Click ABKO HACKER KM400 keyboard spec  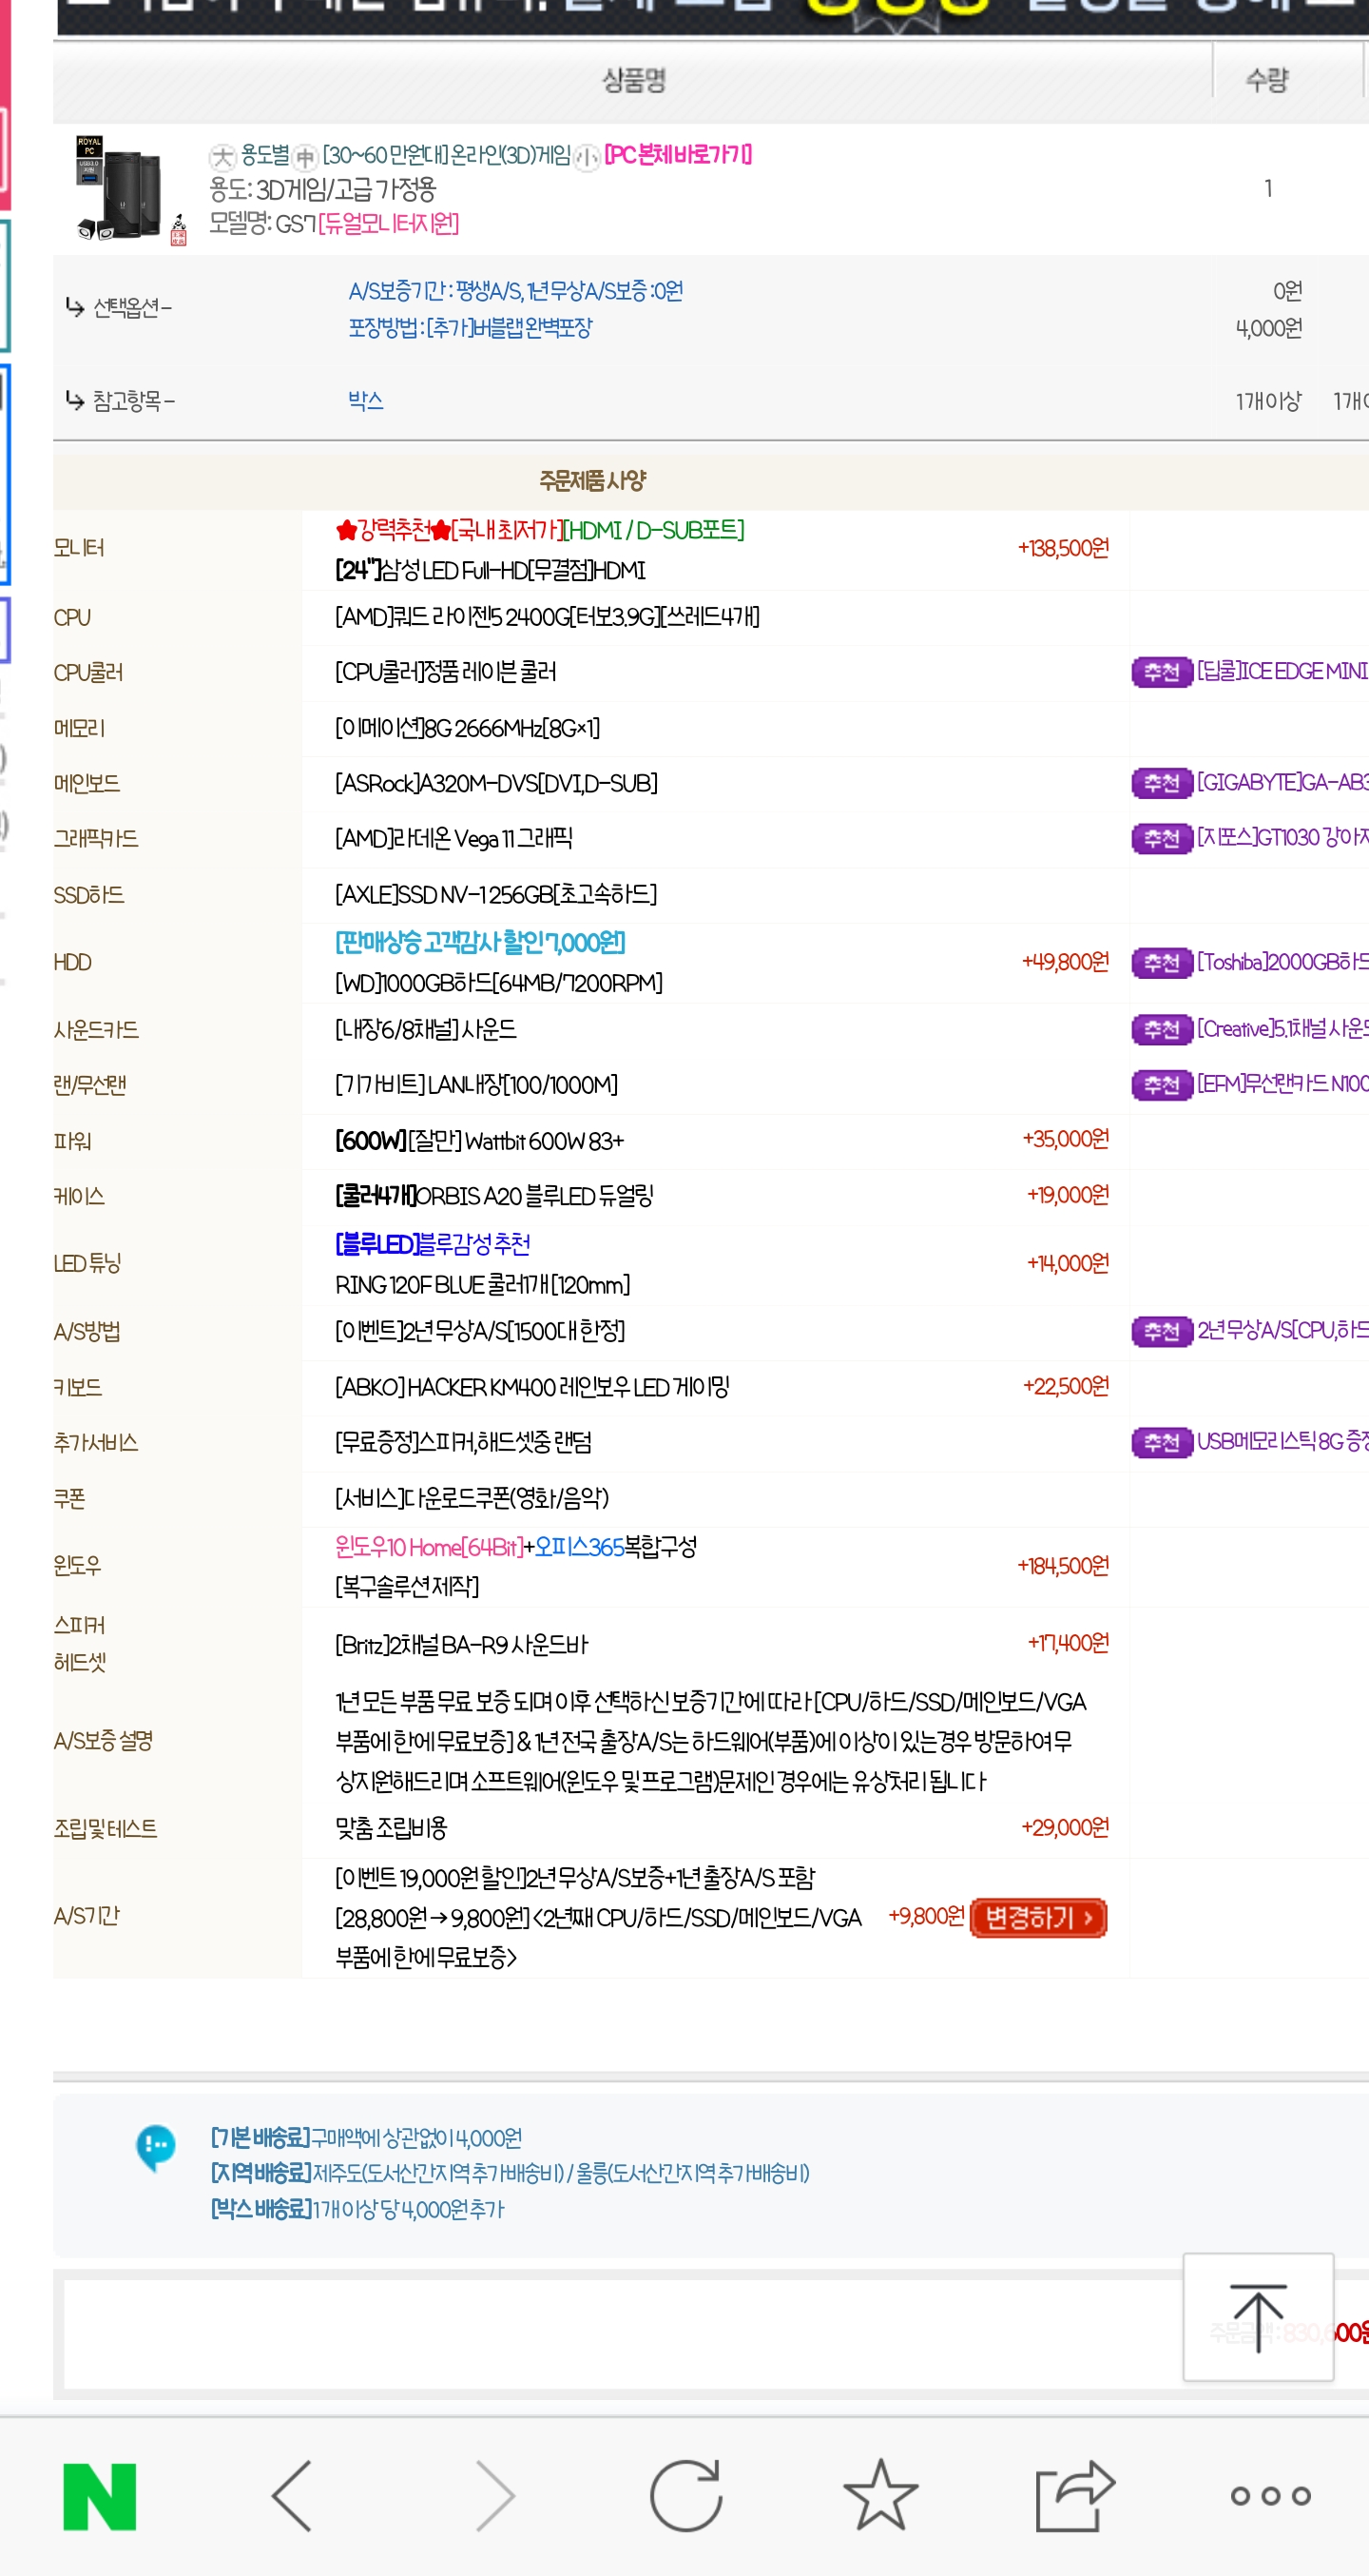[531, 1387]
